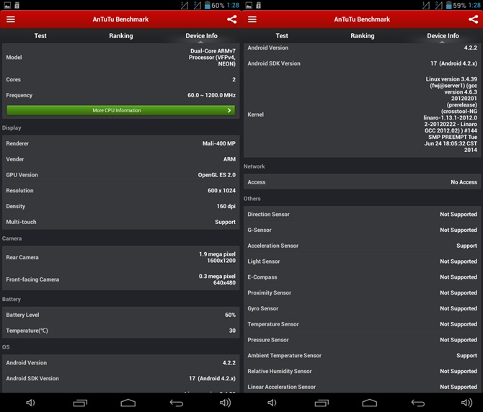The width and height of the screenshot is (483, 412).
Task: Tap SIM 1 signal icon on right status bar
Action: (426, 5)
